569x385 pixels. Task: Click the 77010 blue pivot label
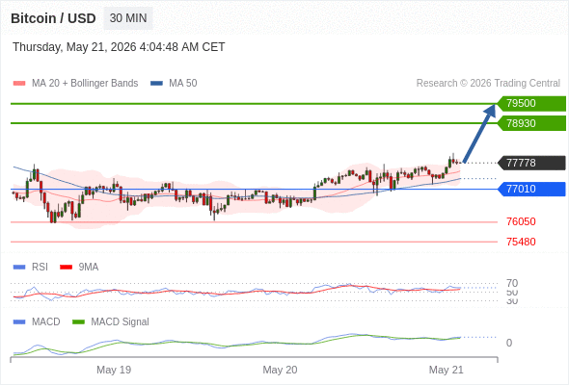[531, 189]
